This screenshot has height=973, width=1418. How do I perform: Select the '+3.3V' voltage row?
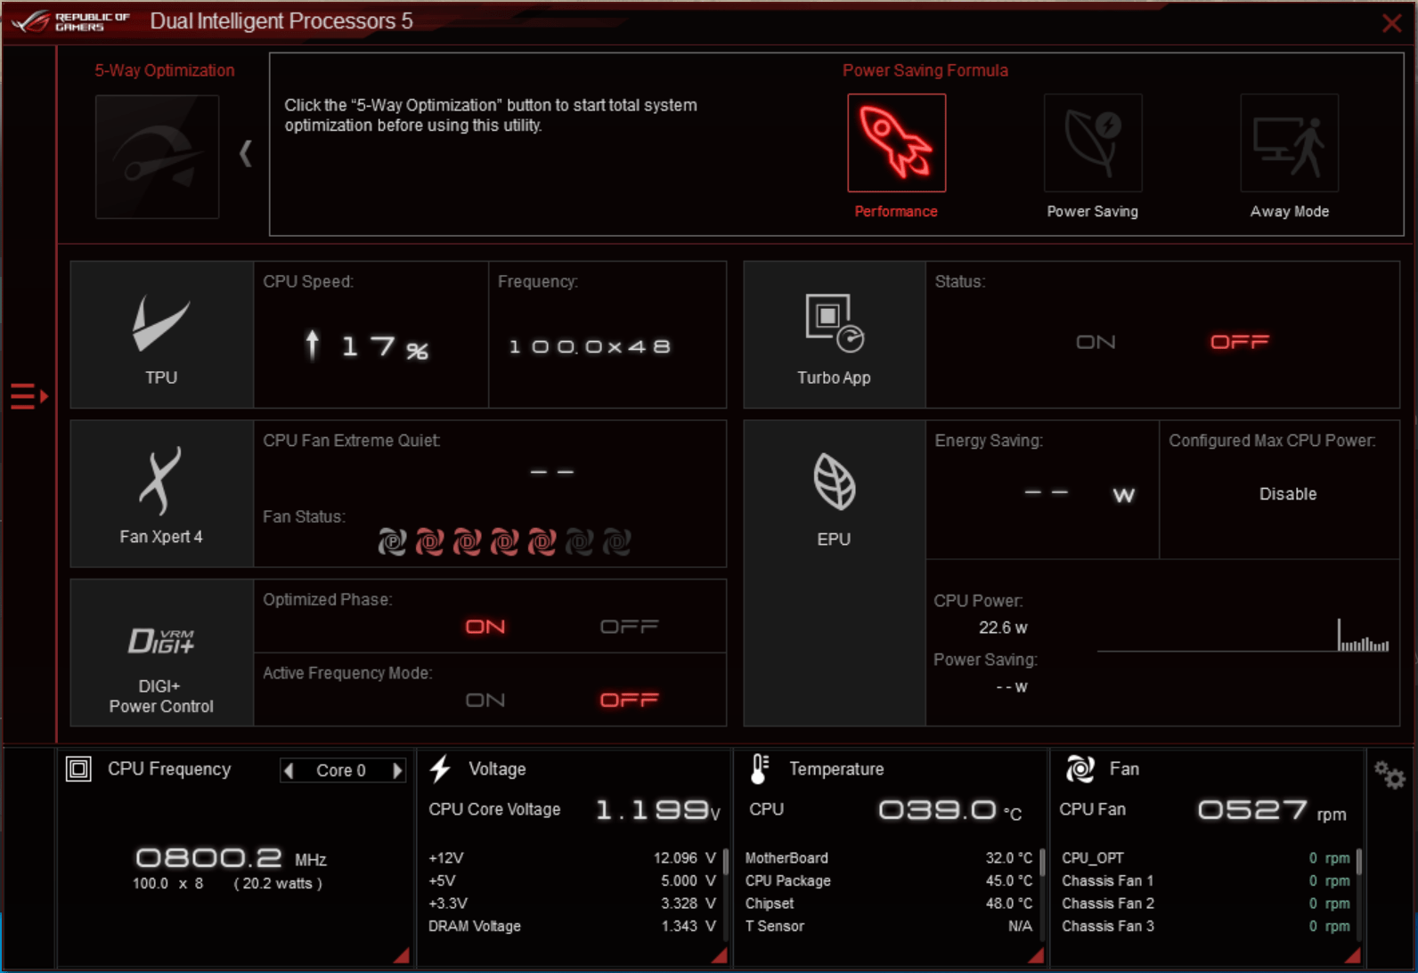click(x=573, y=904)
